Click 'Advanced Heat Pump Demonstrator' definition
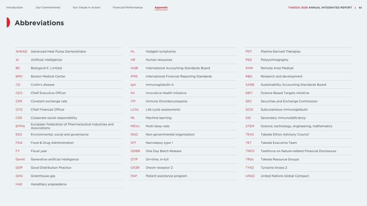 [59, 51]
